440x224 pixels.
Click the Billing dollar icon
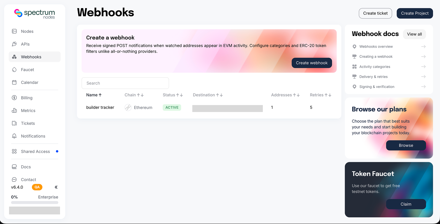click(x=14, y=98)
